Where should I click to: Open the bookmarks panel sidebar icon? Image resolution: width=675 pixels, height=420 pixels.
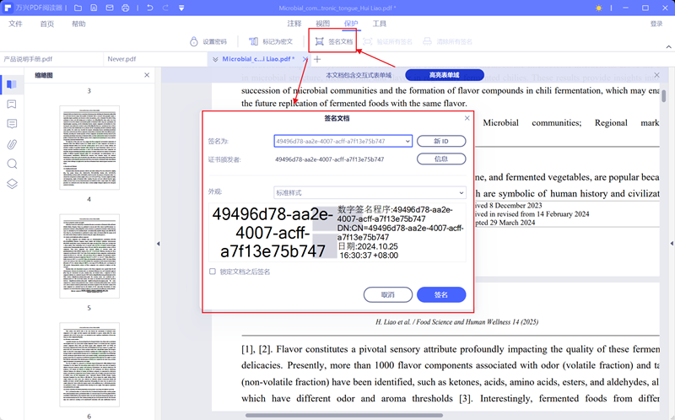12,104
